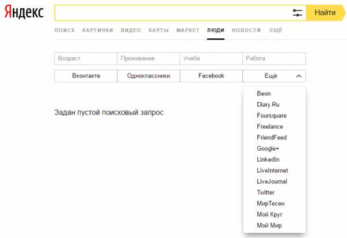Screen dimensions: 347x238
Task: Select Мой Круг in the networks list
Action: point(270,214)
